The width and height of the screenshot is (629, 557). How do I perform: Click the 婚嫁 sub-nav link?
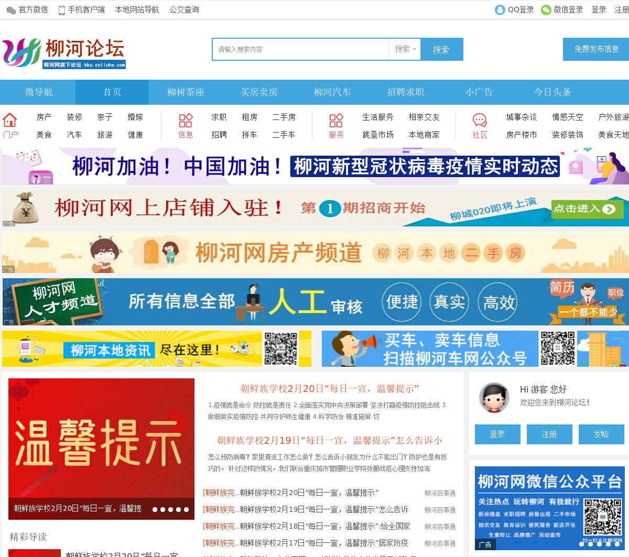(x=135, y=117)
